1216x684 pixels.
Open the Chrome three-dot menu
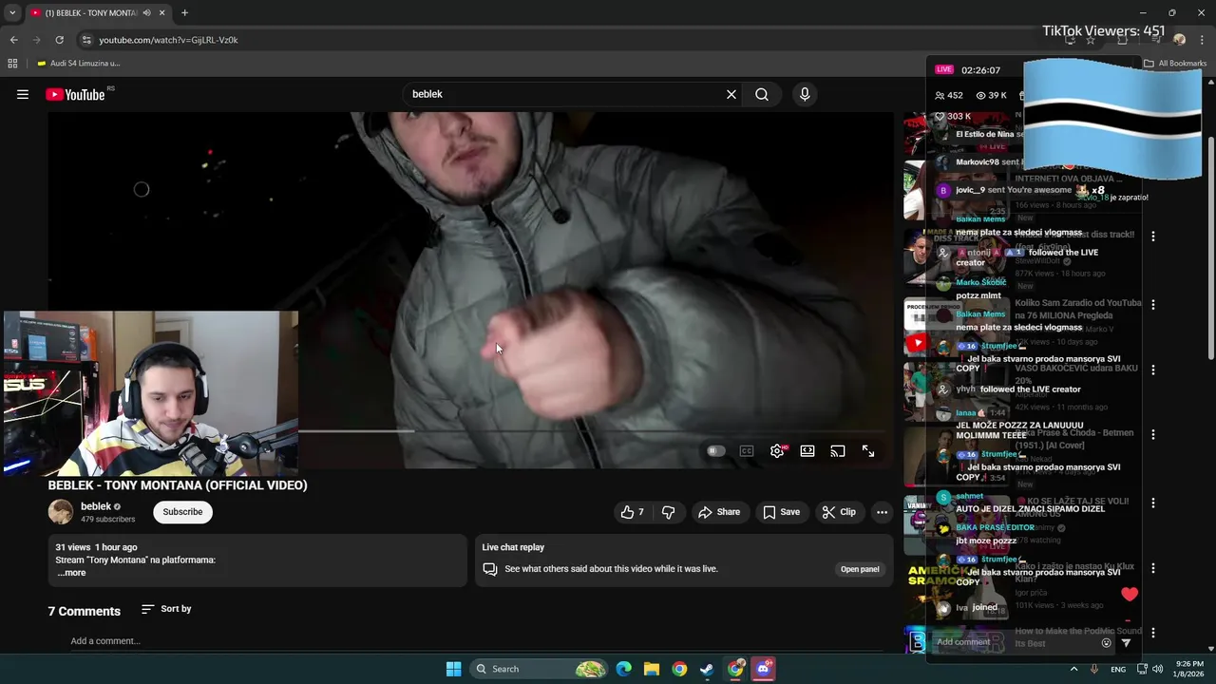point(1201,40)
